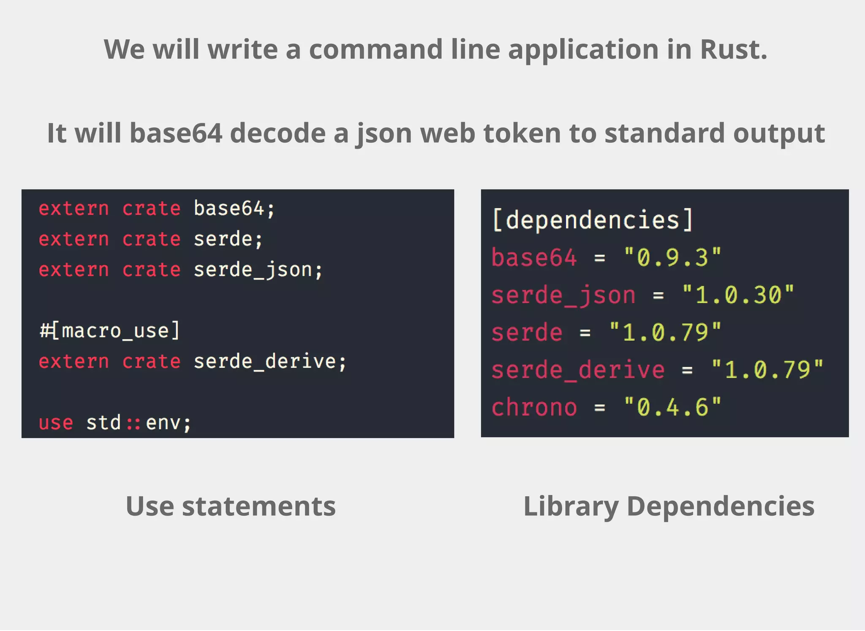Click the "[dependencies]" header line

tap(593, 220)
